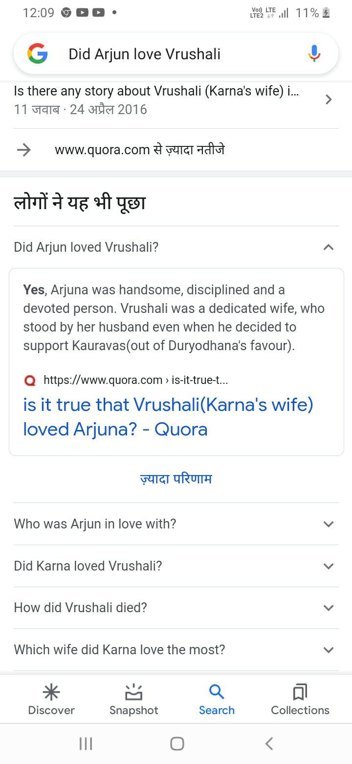Tap the voice search microphone
Viewport: 352px width, 764px height.
(x=314, y=54)
